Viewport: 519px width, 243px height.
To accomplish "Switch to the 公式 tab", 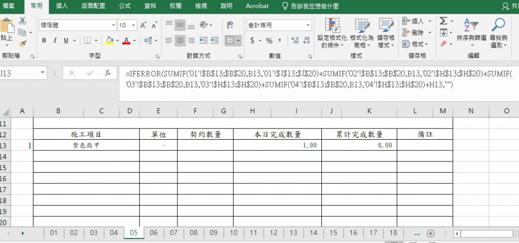I will coord(125,6).
